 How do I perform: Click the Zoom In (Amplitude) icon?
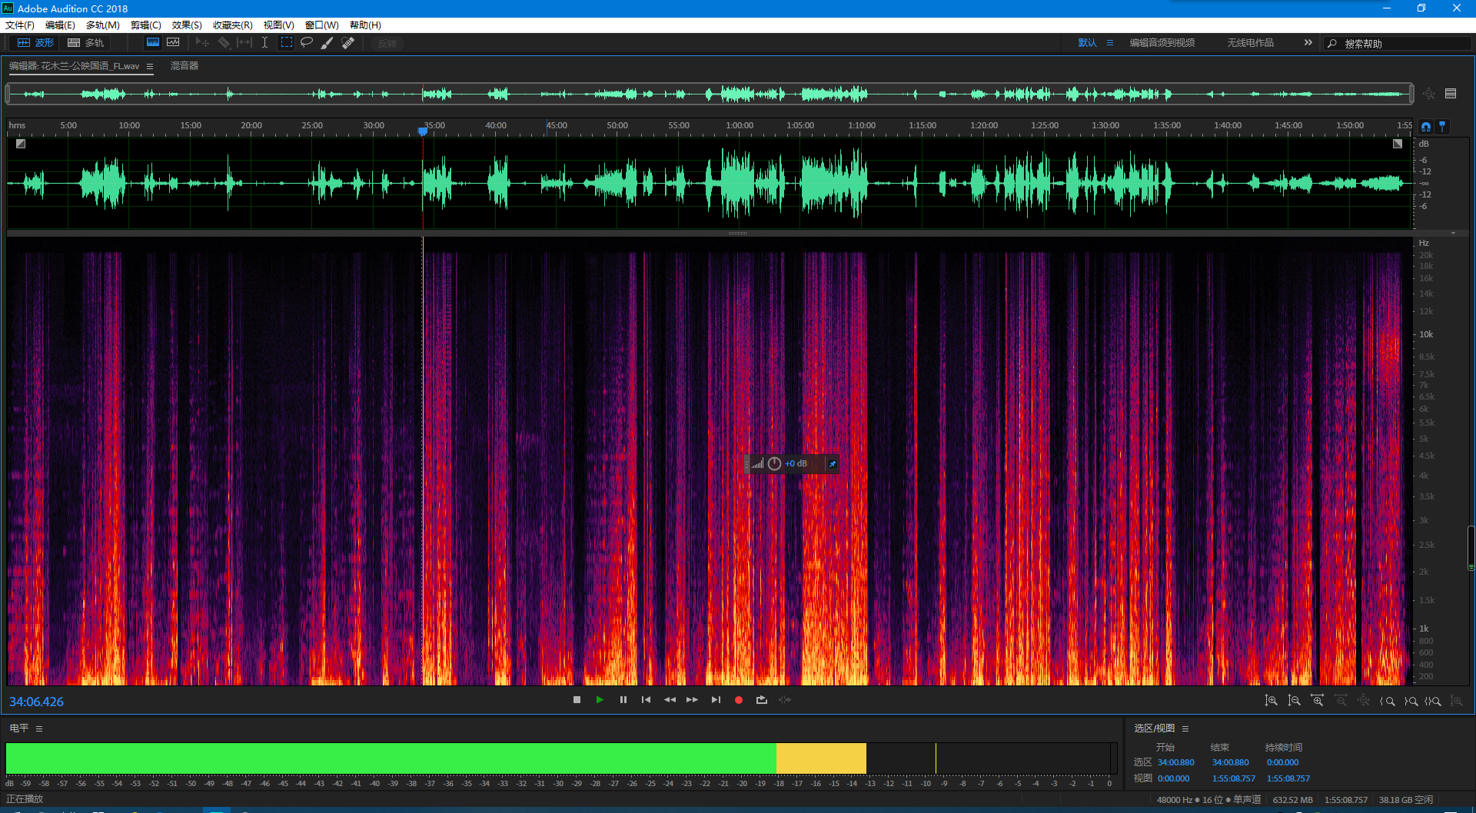tap(1272, 701)
